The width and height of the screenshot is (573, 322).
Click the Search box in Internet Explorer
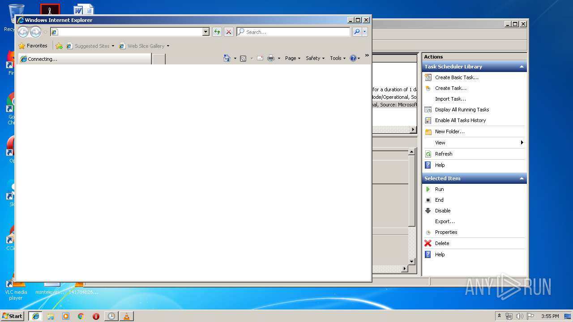coord(294,32)
